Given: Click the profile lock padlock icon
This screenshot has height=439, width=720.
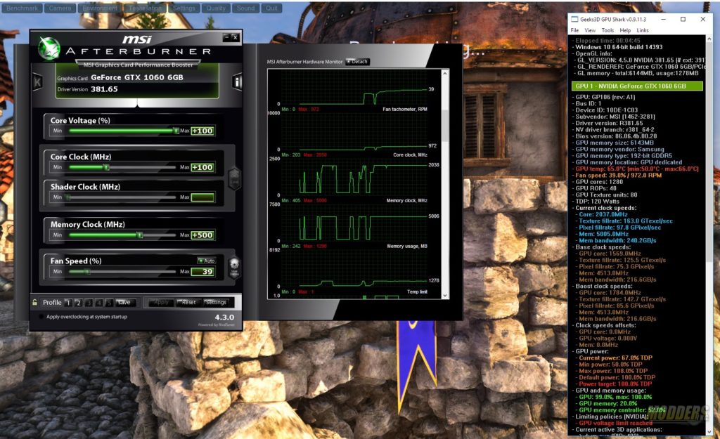Looking at the screenshot, I should 34,303.
